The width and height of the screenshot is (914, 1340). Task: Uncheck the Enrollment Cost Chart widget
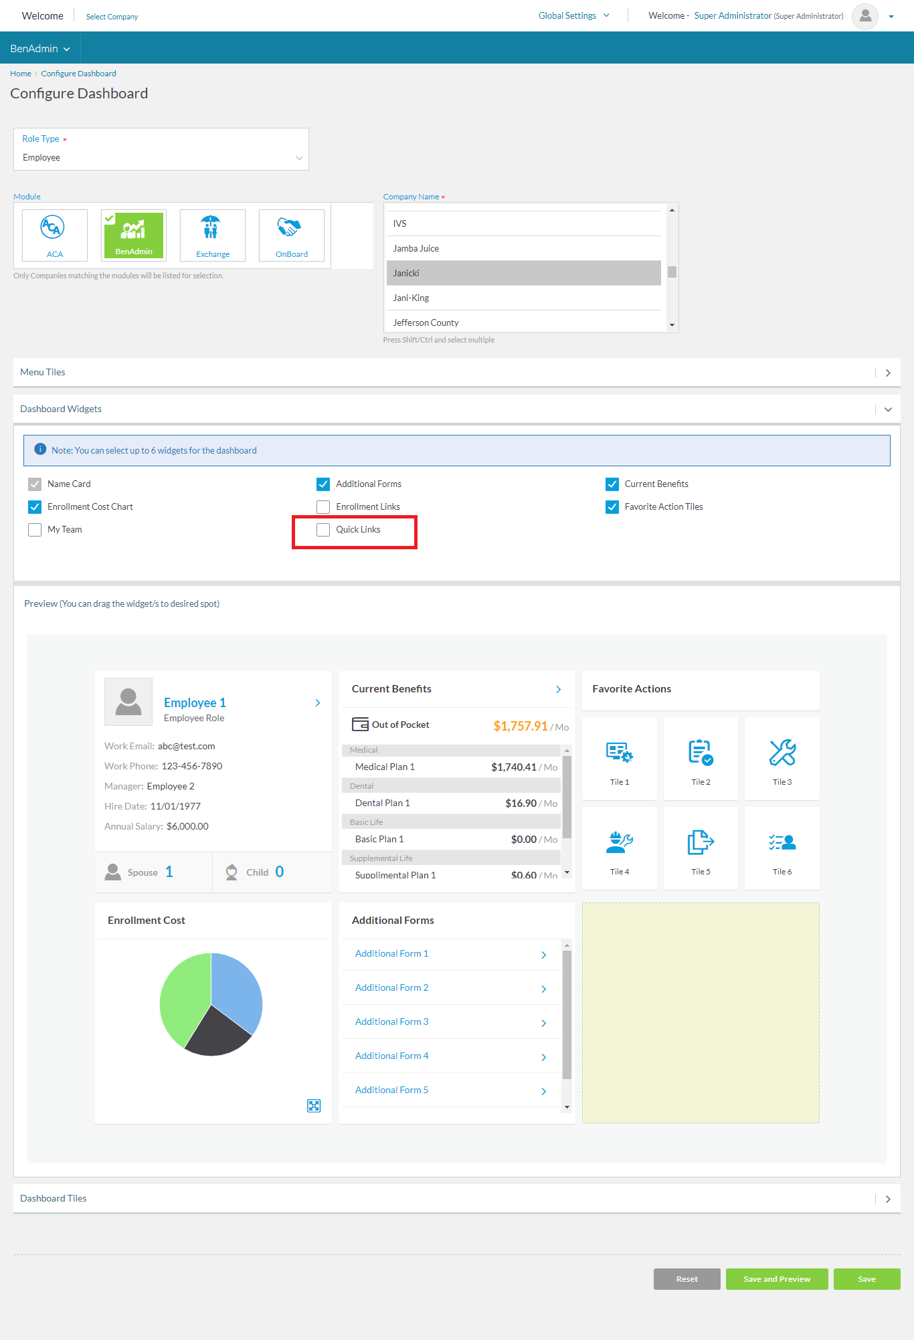tap(35, 507)
